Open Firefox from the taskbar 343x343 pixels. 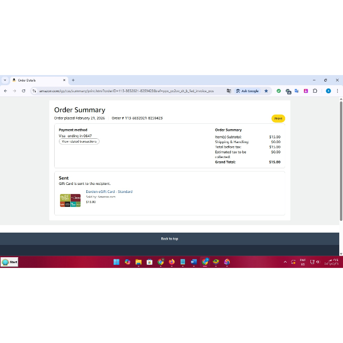pyautogui.click(x=171, y=262)
